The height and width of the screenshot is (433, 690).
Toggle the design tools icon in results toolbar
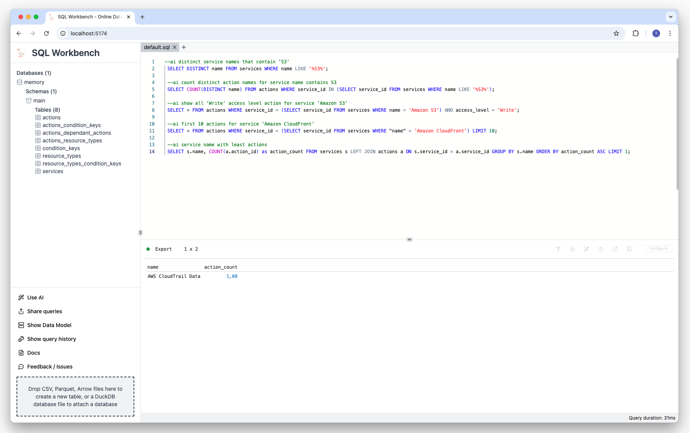tap(586, 249)
